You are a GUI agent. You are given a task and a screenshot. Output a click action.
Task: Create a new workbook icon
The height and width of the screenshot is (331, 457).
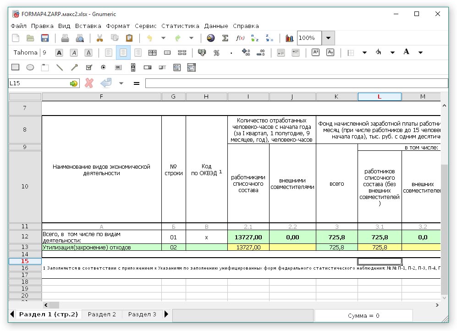[x=16, y=38]
